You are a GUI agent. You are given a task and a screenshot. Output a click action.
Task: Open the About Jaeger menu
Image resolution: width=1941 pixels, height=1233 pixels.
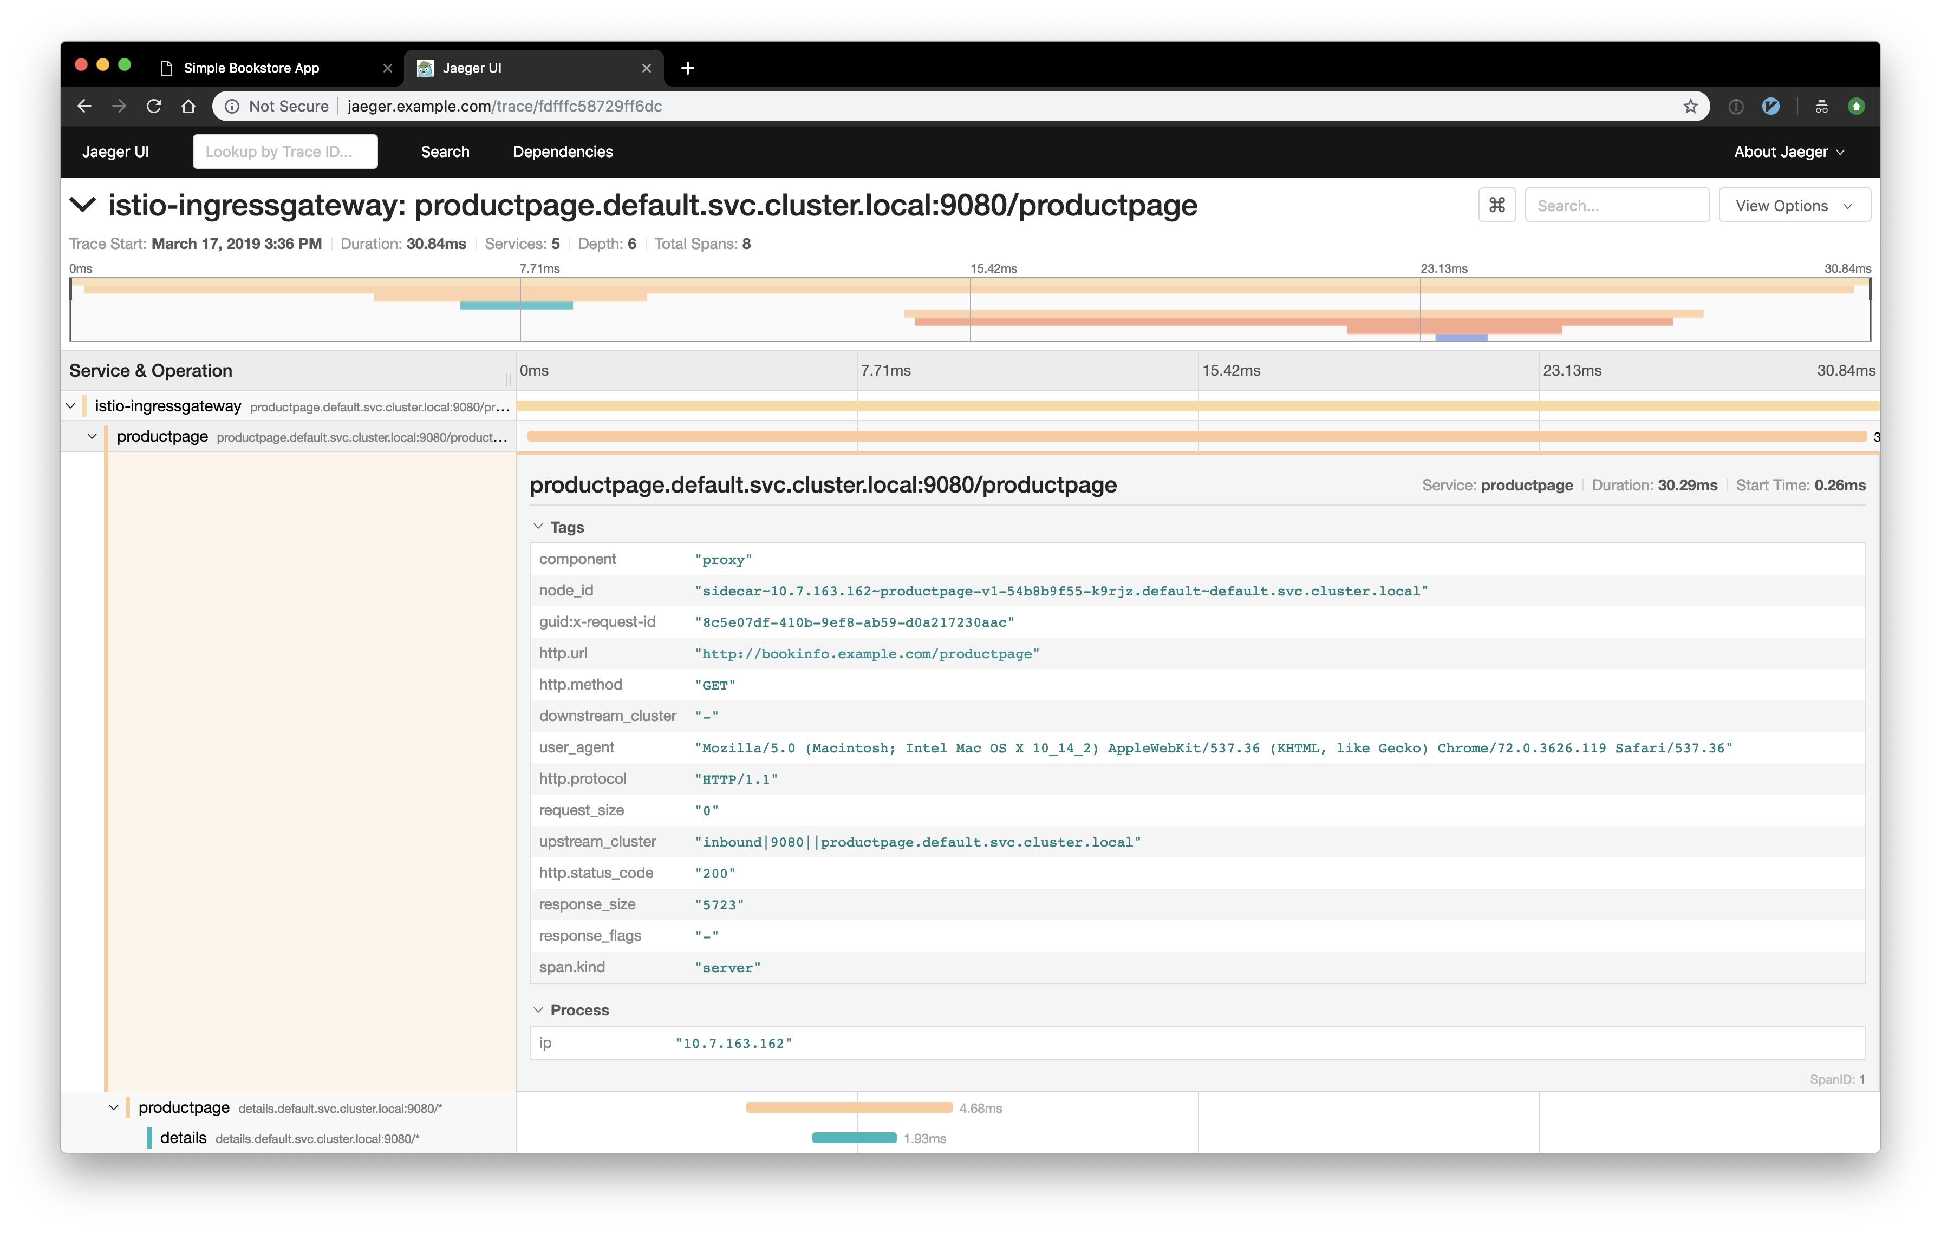click(1789, 152)
